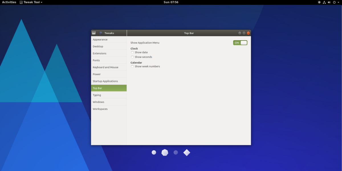Open the clock and calendar dropdown
Viewport: 342px width, 171px height.
[x=171, y=2]
